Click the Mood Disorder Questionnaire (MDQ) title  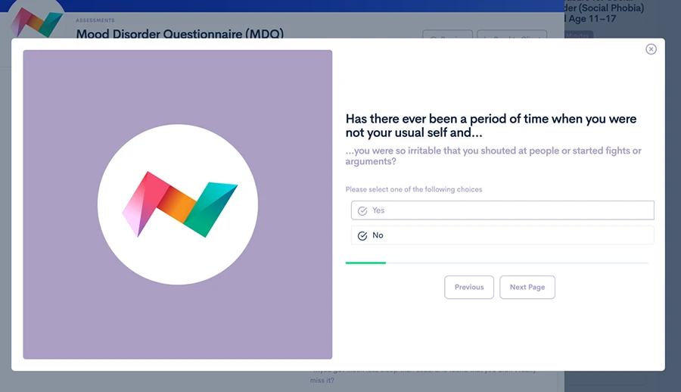point(180,33)
